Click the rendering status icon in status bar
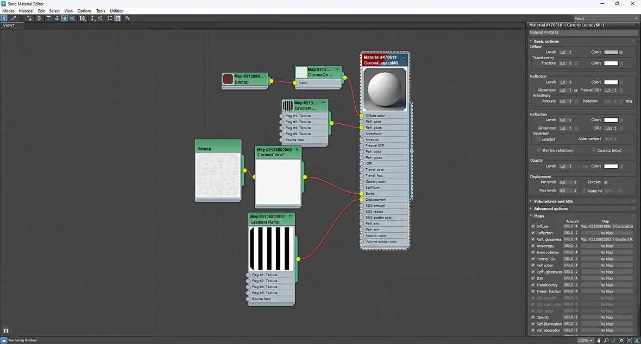The height and width of the screenshot is (344, 641). (x=4, y=340)
